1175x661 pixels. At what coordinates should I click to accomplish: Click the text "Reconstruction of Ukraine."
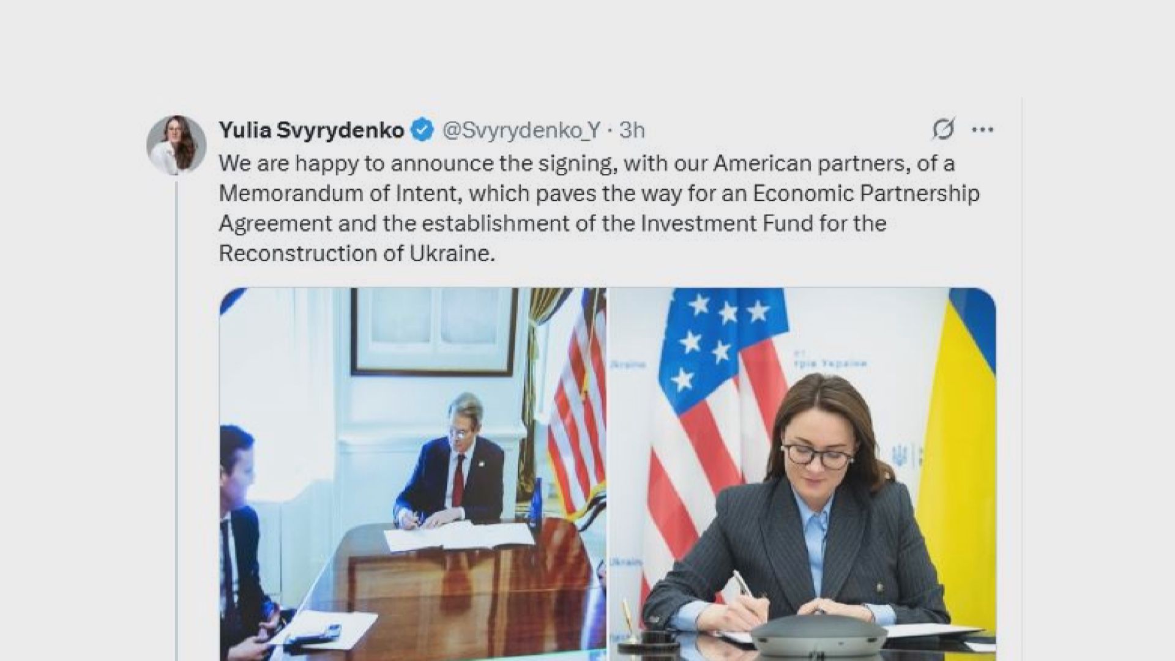tap(356, 253)
